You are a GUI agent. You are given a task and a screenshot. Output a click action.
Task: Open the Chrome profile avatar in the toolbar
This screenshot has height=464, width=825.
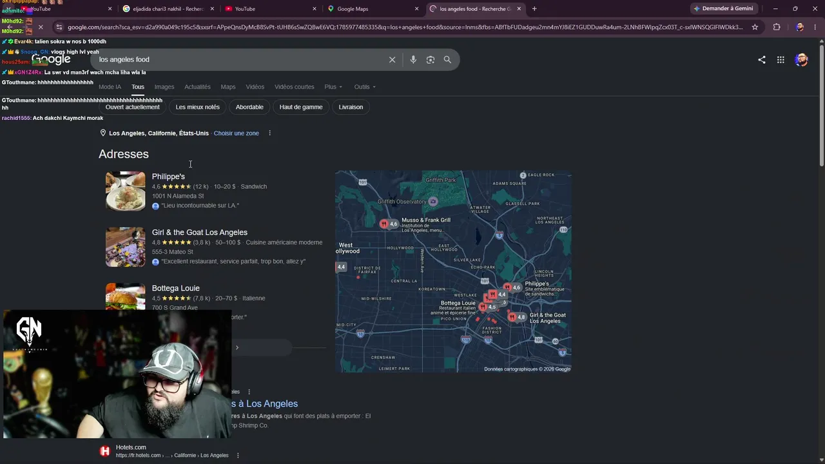click(x=799, y=27)
